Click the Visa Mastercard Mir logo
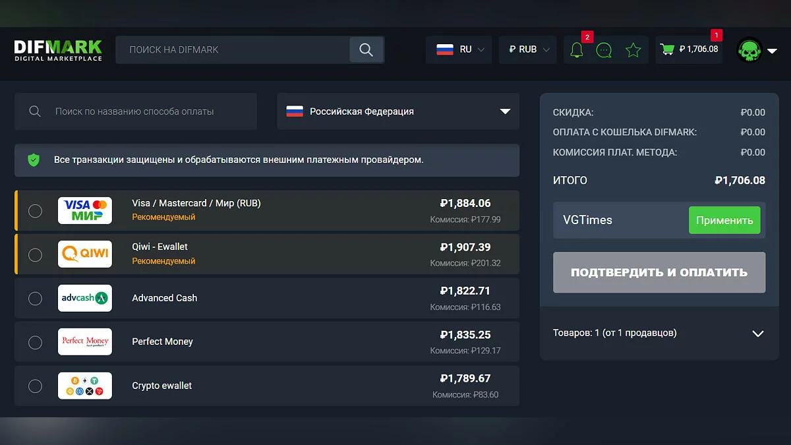The height and width of the screenshot is (445, 791). pos(85,210)
